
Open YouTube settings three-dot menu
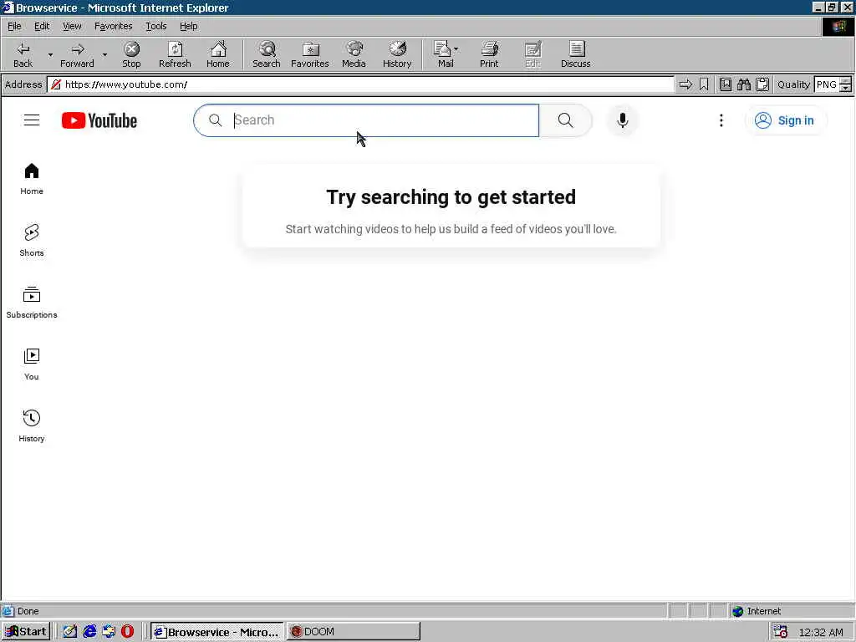tap(721, 120)
